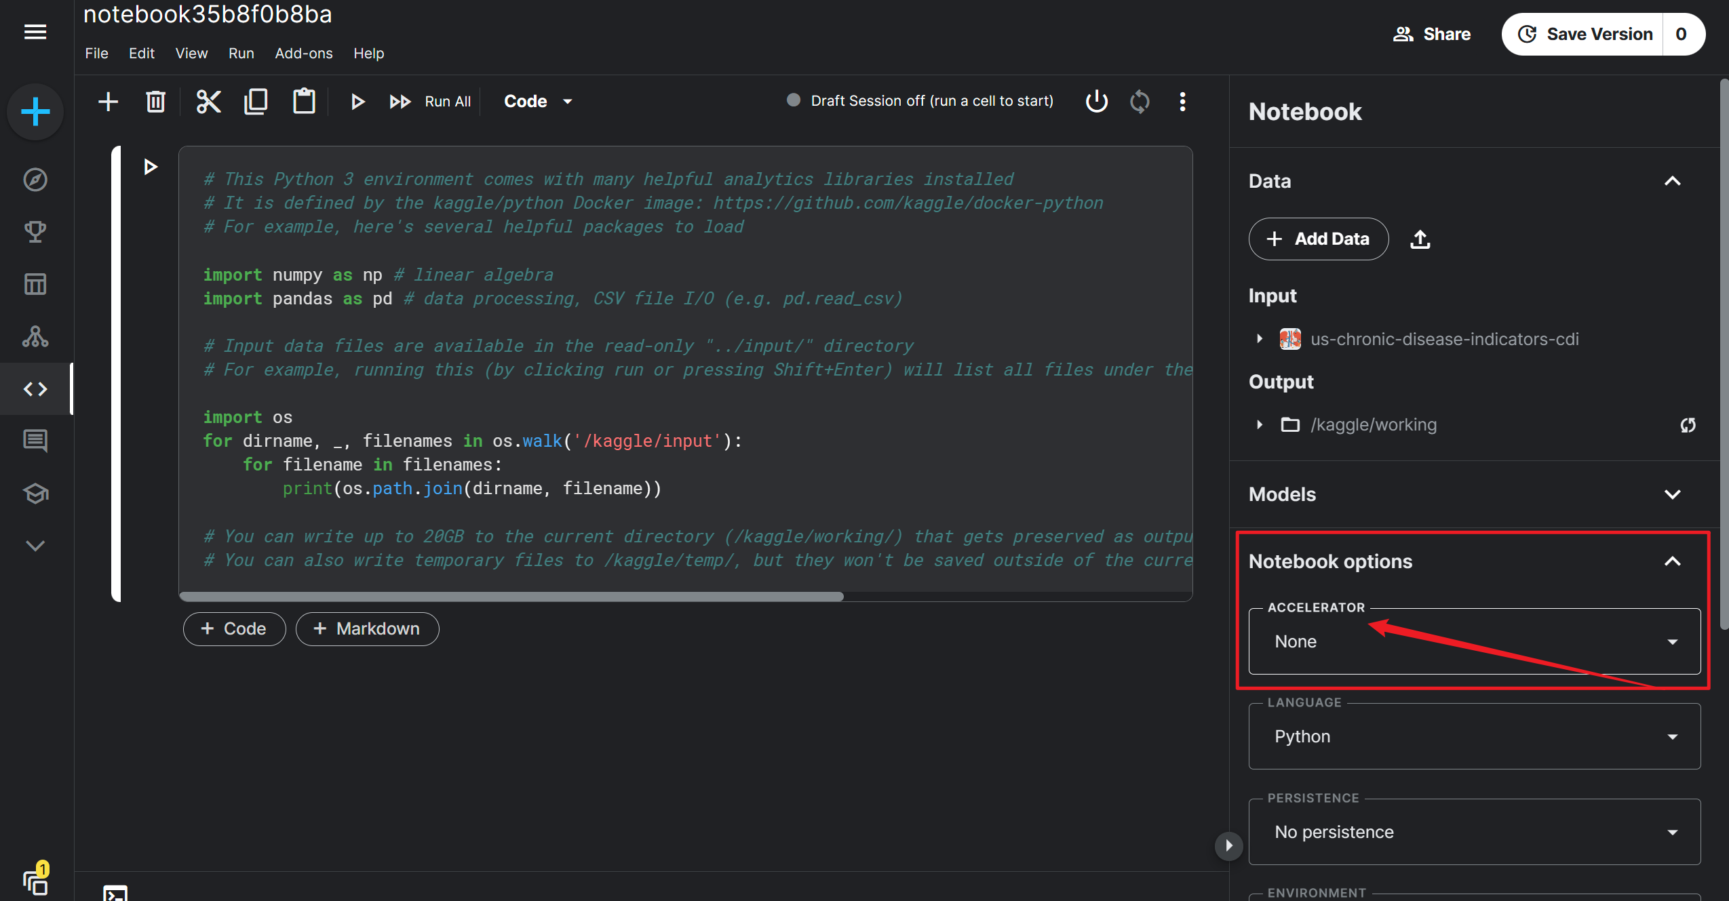Run current cell with toolbar play icon
The width and height of the screenshot is (1729, 901).
(x=357, y=102)
